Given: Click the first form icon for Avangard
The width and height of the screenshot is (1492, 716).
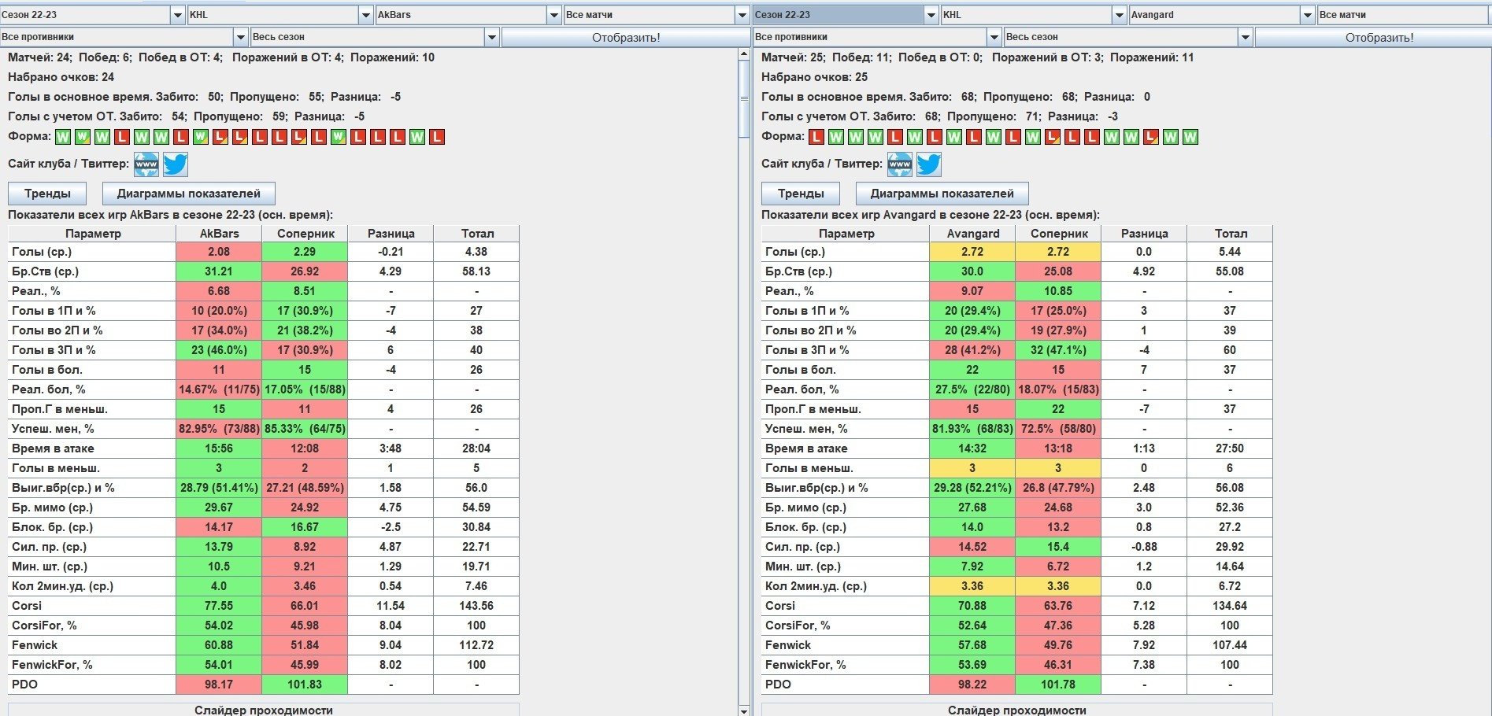Looking at the screenshot, I should coord(816,137).
